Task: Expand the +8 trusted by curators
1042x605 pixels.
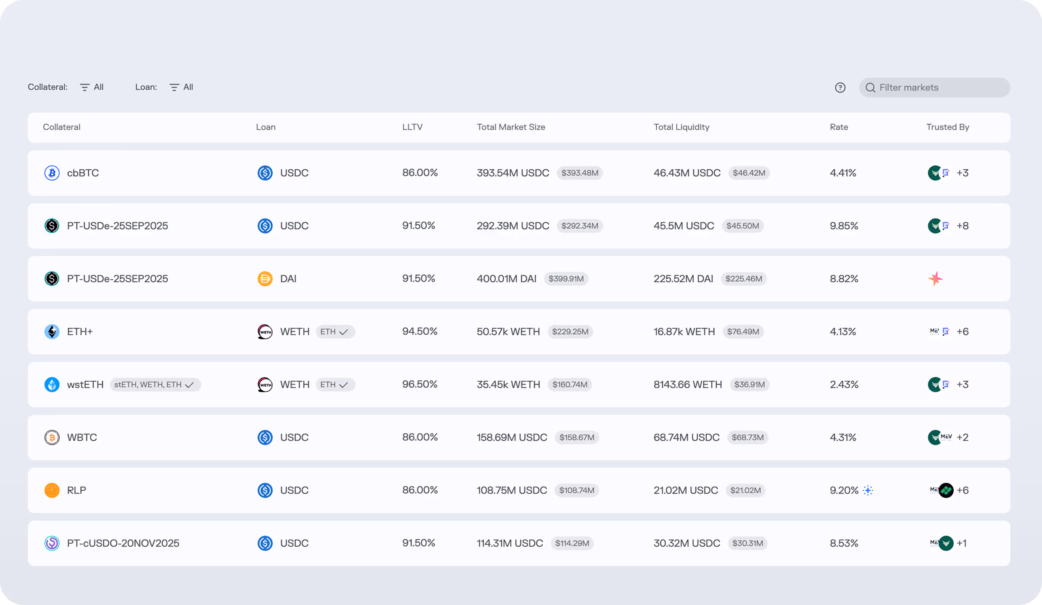Action: 963,226
